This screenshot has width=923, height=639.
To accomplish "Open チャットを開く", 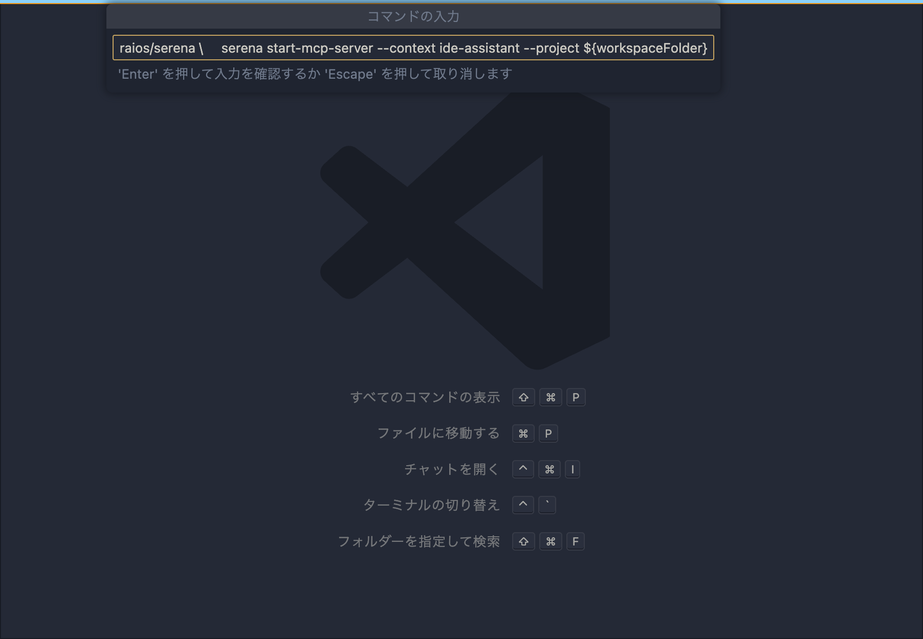I will pyautogui.click(x=451, y=469).
